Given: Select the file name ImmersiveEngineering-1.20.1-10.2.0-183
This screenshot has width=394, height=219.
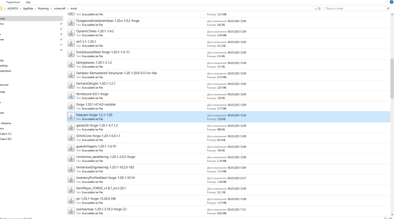Looking at the screenshot, I should (105, 167).
